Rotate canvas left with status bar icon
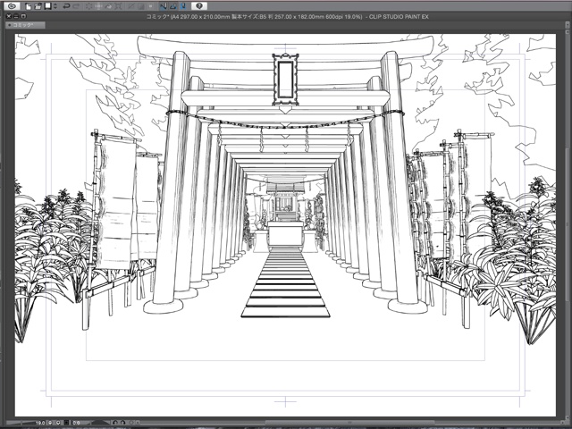 point(115,423)
